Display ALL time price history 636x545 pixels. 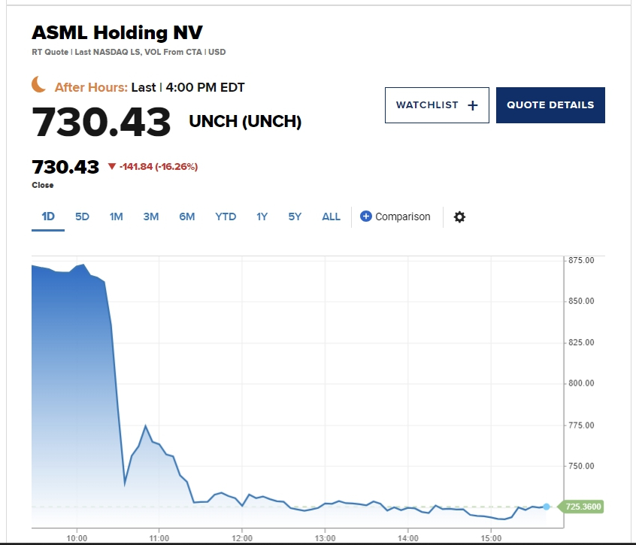(x=331, y=216)
